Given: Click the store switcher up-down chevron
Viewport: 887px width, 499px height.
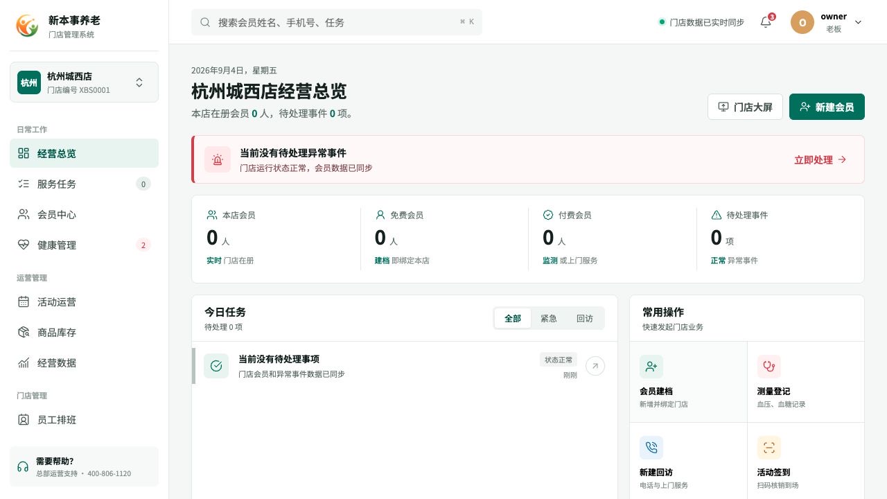Looking at the screenshot, I should coord(139,82).
